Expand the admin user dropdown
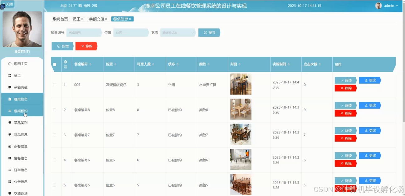The width and height of the screenshot is (405, 196). click(391, 6)
